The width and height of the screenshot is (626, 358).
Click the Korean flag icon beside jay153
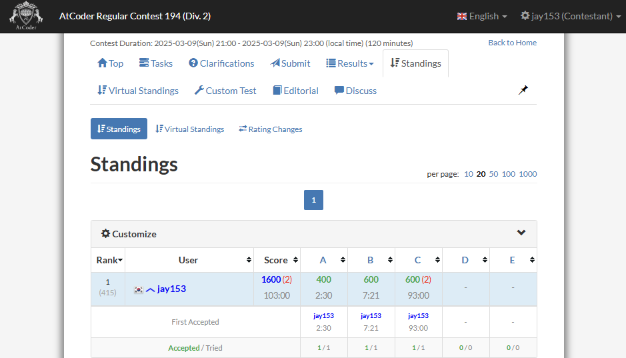coord(139,290)
